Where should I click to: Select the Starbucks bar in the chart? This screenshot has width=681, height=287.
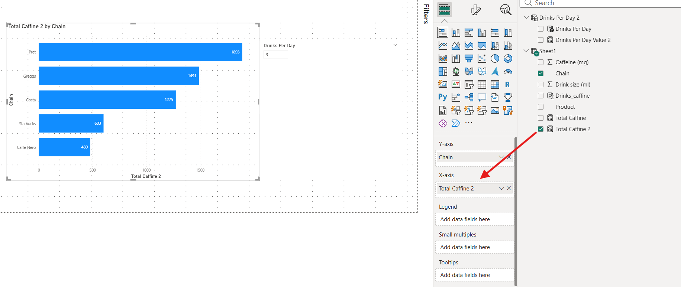pos(71,123)
